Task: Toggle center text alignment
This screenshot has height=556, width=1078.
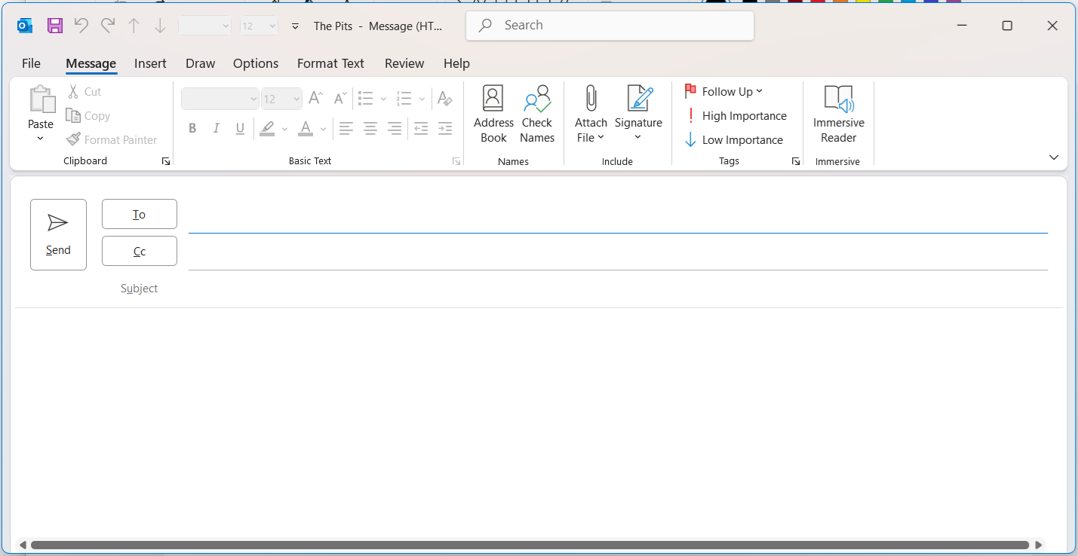Action: (370, 128)
